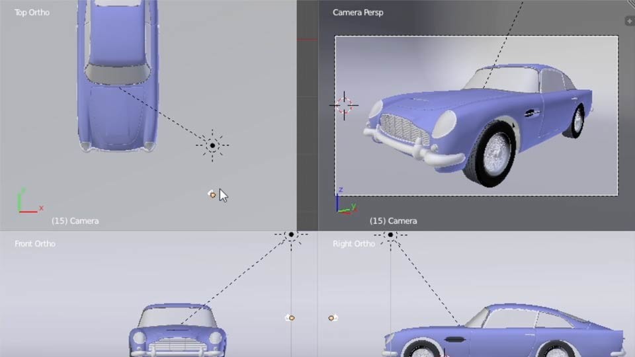Select the lamp in the Right Ortho view
Image resolution: width=635 pixels, height=357 pixels.
coord(390,235)
